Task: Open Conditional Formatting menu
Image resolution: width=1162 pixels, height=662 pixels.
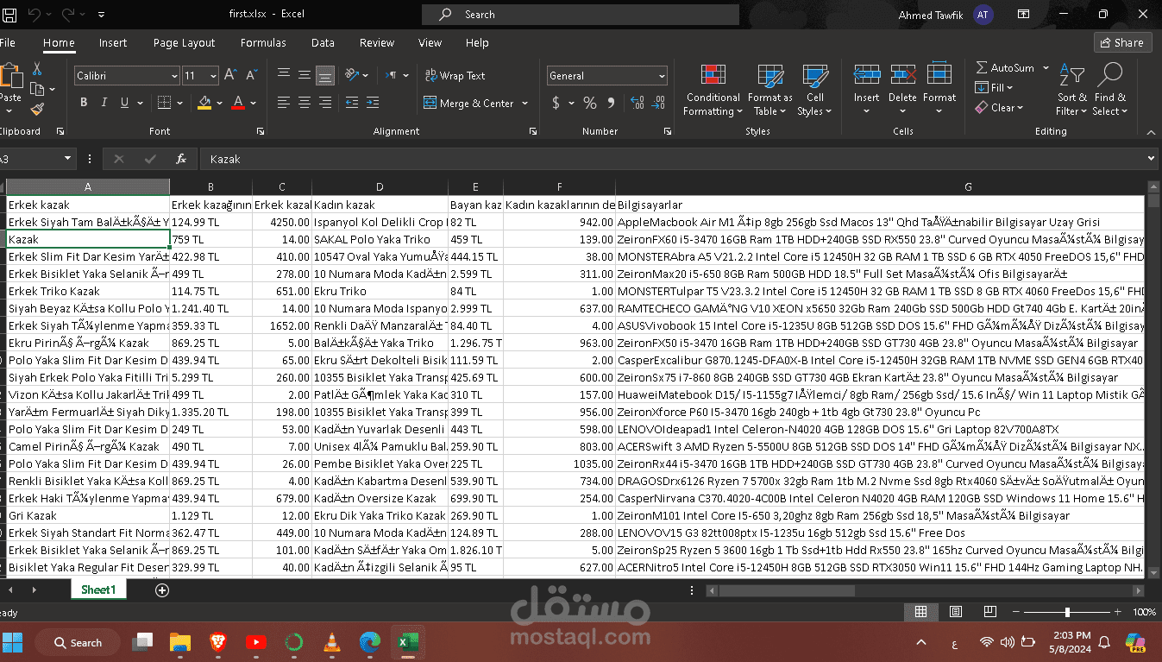Action: [x=713, y=90]
